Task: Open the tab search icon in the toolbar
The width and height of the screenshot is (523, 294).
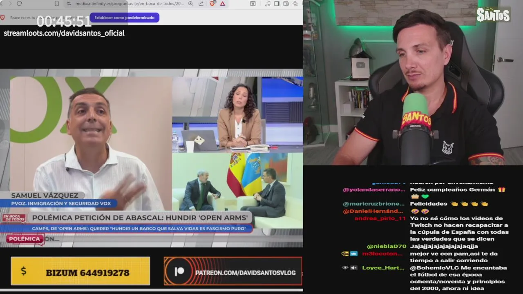Action: 253,3
